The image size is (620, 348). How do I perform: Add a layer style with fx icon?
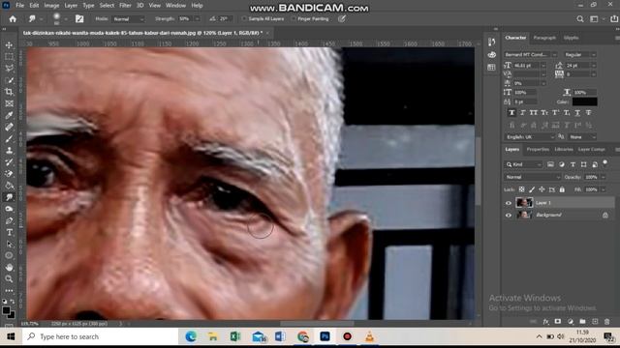tap(545, 322)
